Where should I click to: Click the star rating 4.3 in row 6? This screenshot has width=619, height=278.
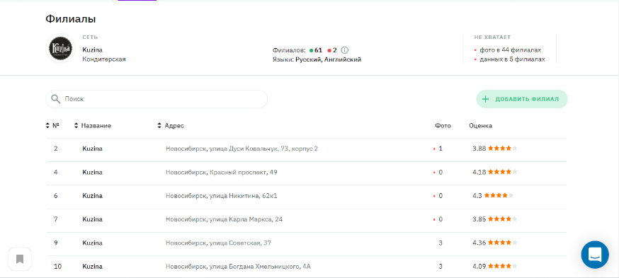point(493,195)
